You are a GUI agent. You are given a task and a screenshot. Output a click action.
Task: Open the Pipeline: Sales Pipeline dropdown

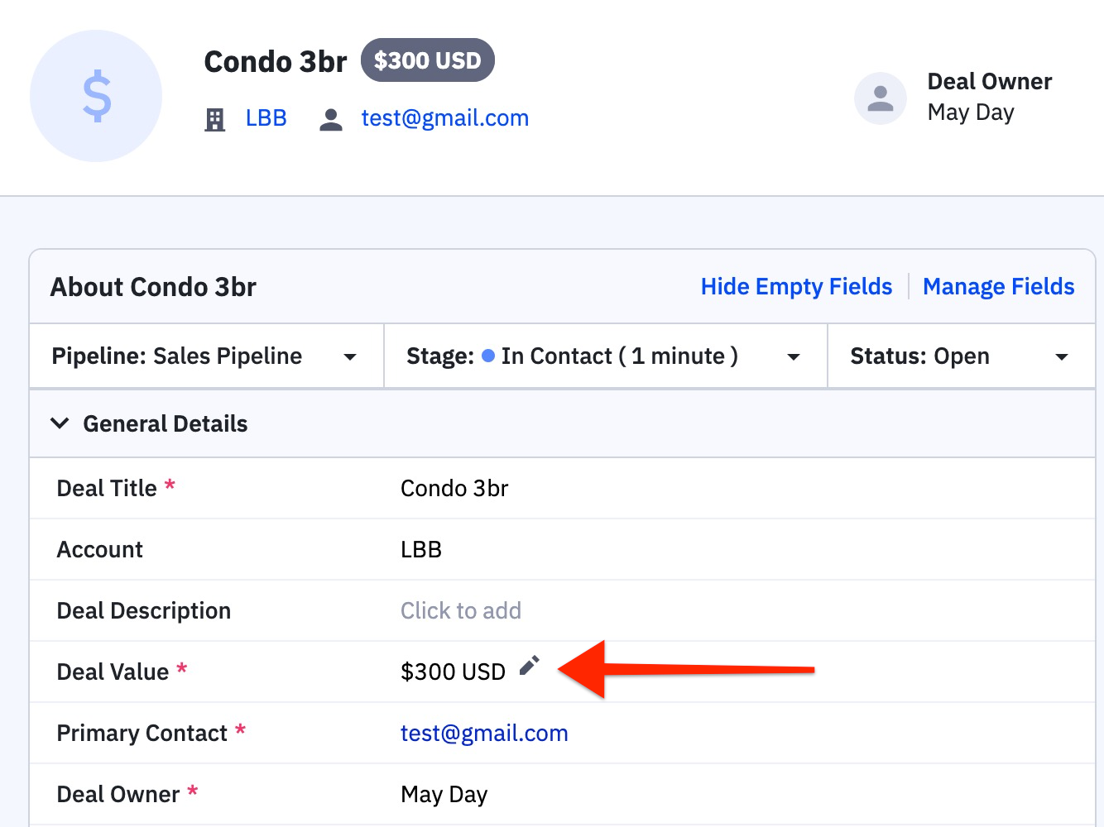pos(206,356)
